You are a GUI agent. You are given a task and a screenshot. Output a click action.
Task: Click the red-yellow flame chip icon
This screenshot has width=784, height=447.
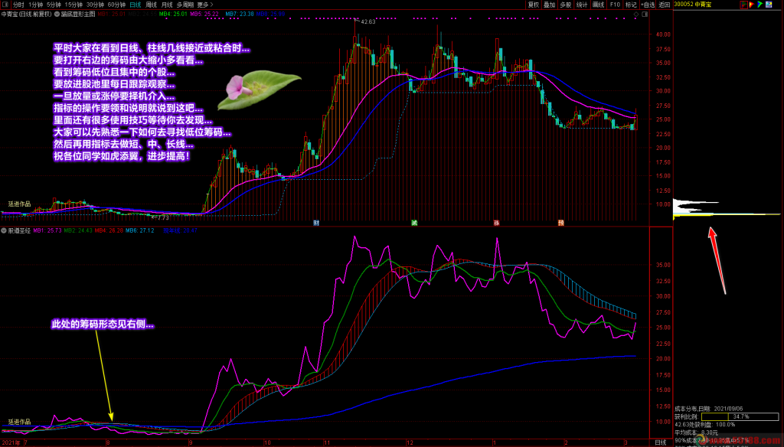[x=752, y=5]
